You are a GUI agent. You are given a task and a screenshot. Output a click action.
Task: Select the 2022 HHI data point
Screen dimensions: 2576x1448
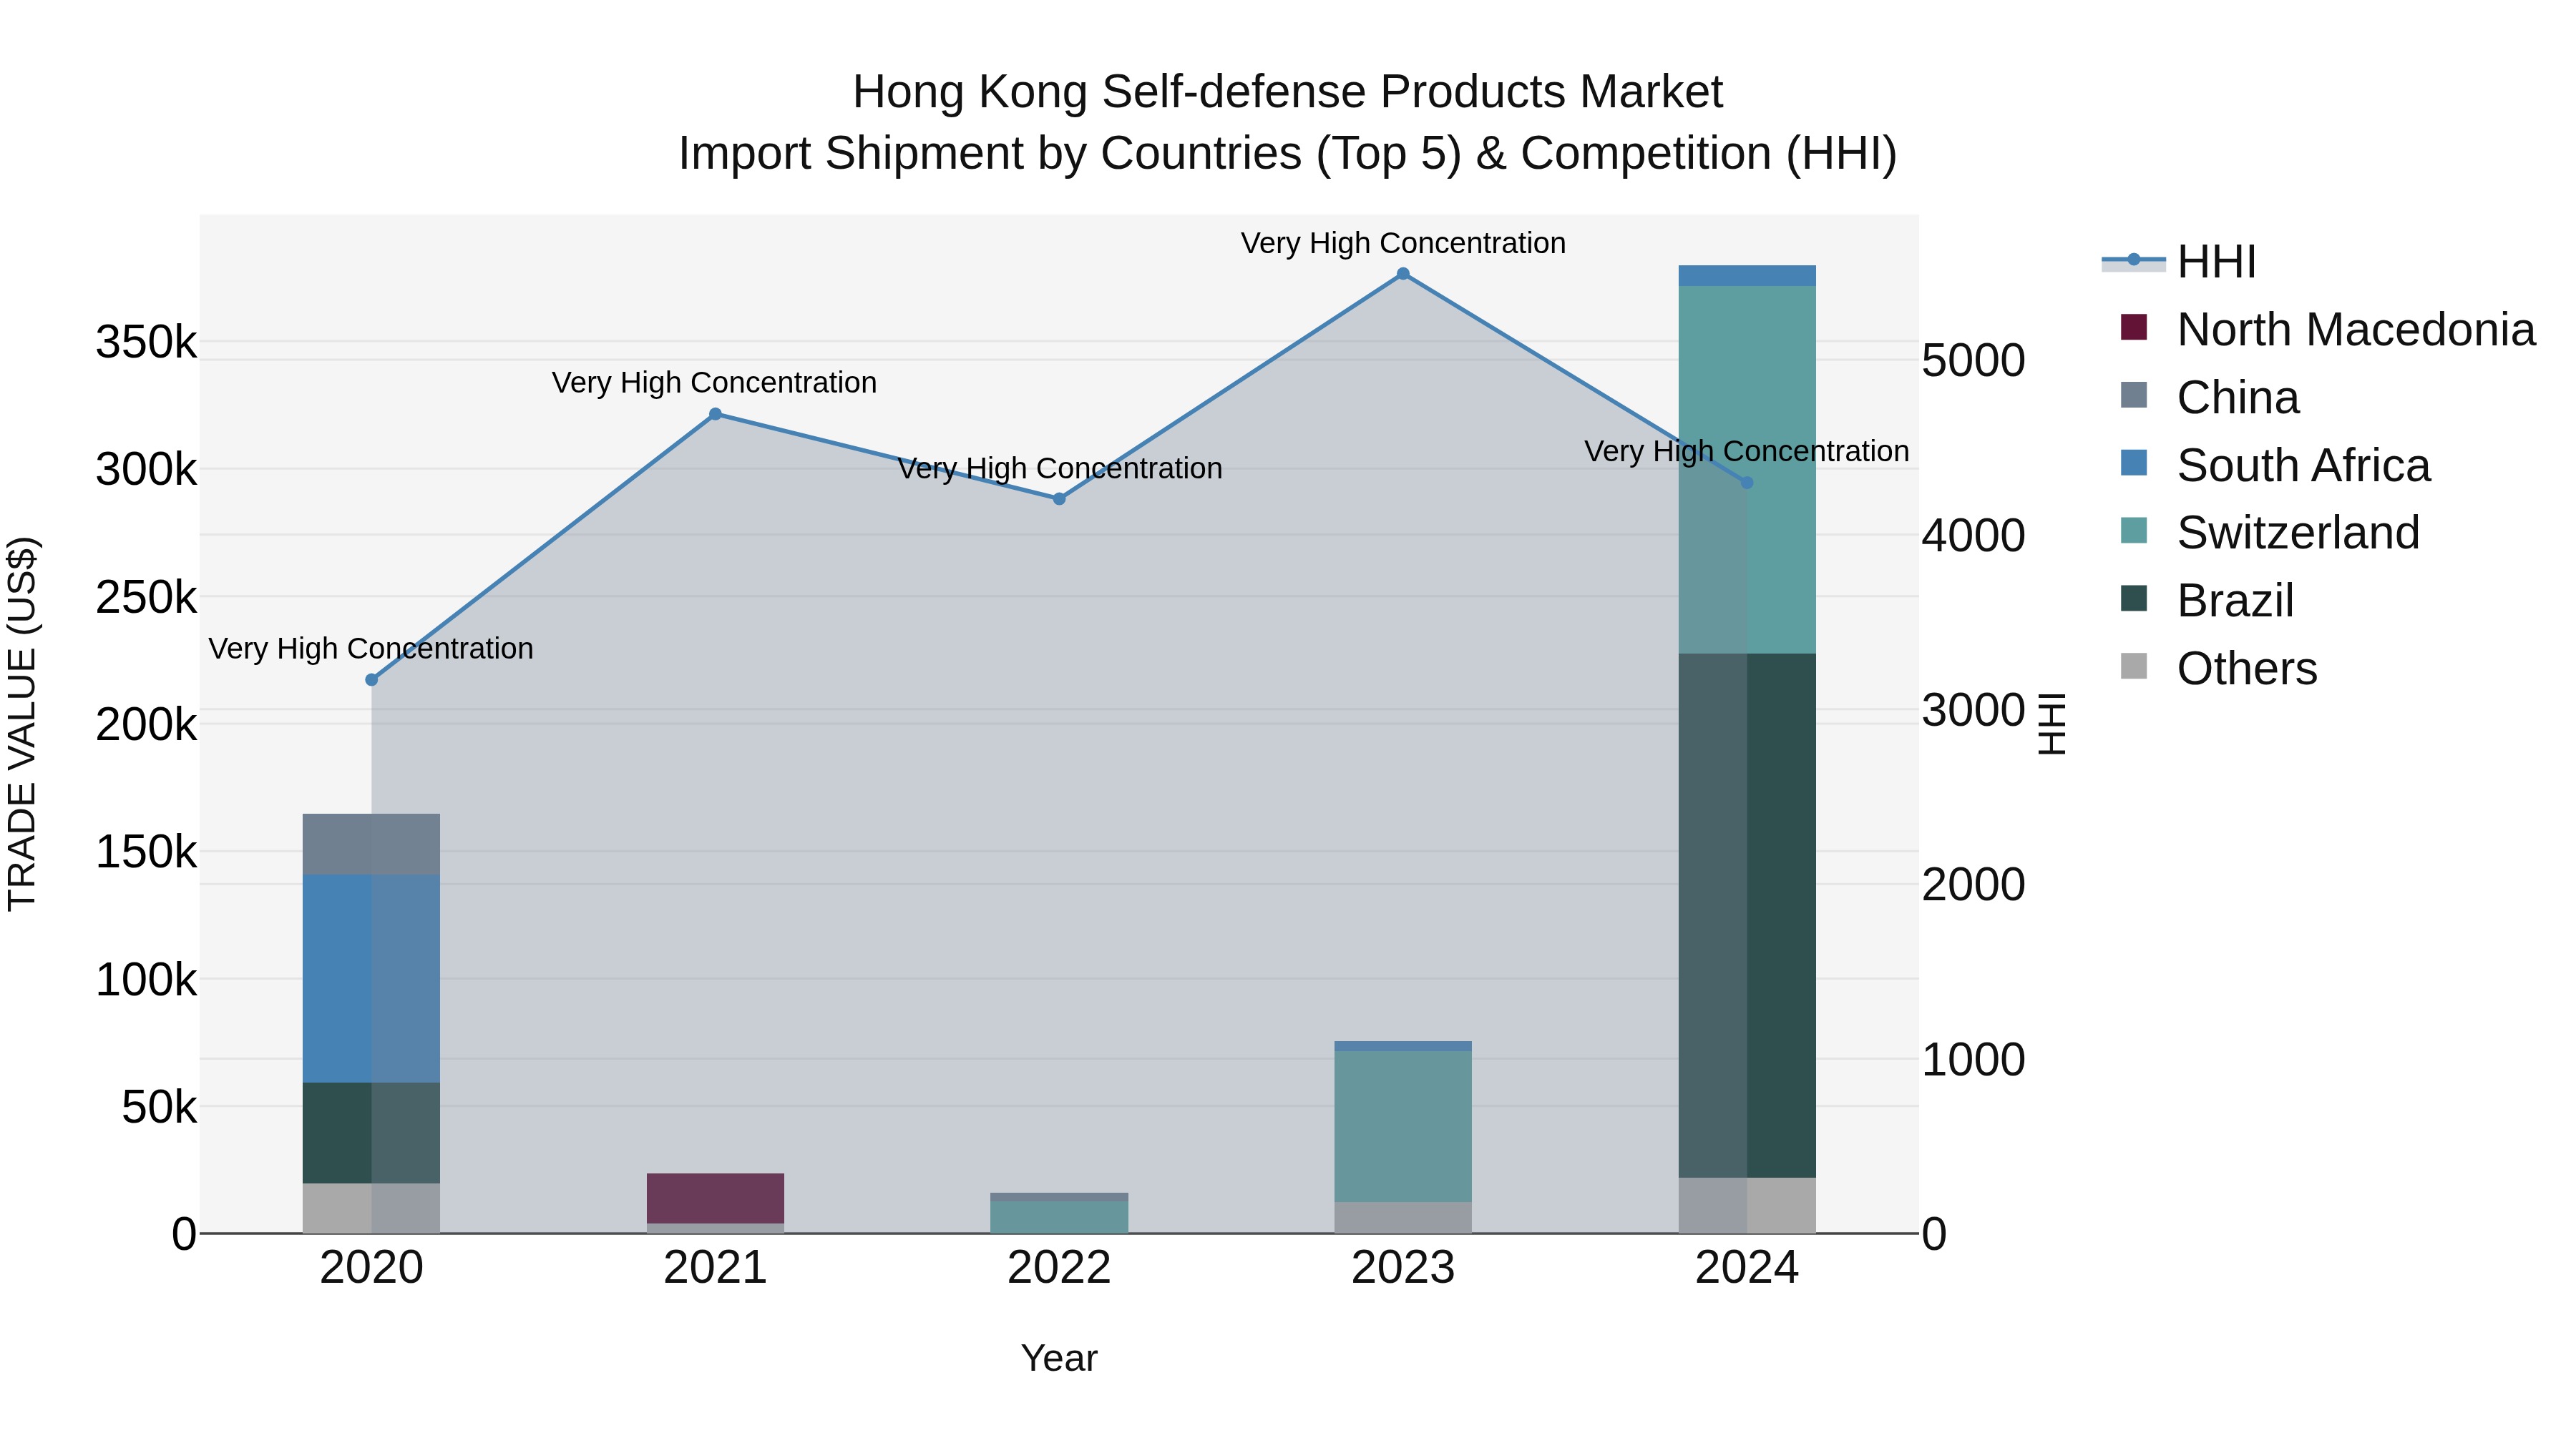click(1059, 498)
